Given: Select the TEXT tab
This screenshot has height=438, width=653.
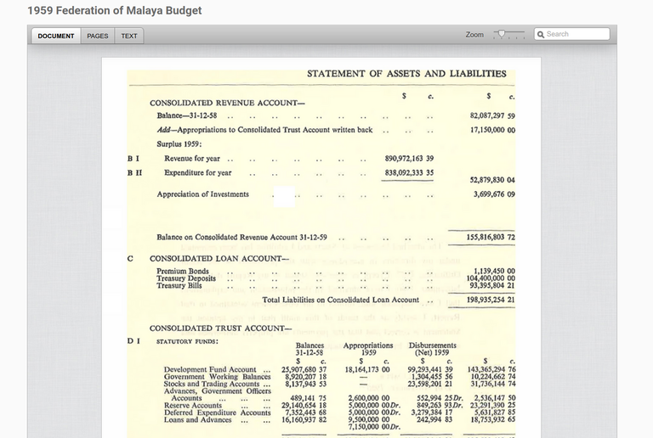Looking at the screenshot, I should click(x=128, y=36).
